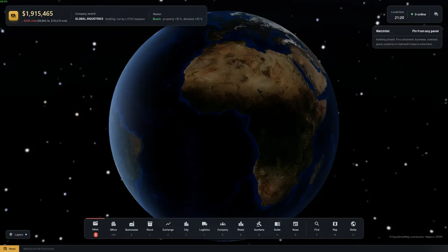This screenshot has width=448, height=252.
Task: Open the chat bubbles icon
Action: [x=436, y=14]
